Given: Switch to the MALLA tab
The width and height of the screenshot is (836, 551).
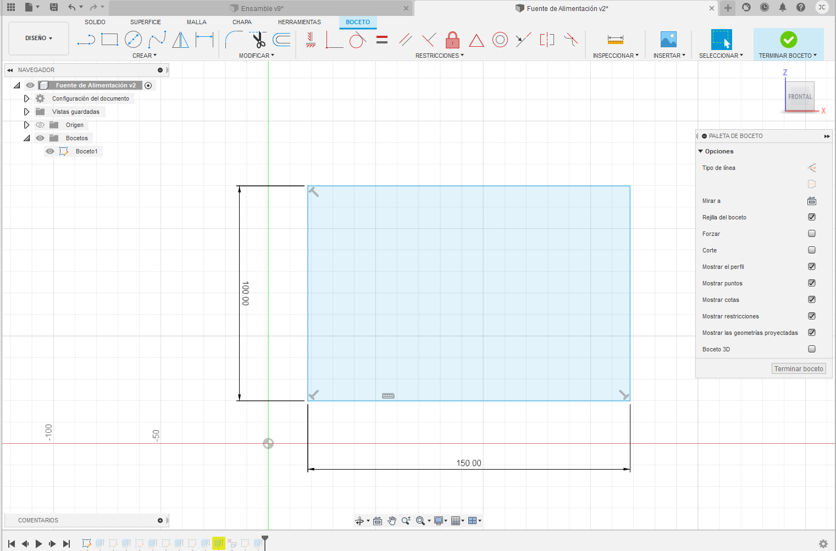Looking at the screenshot, I should tap(197, 22).
